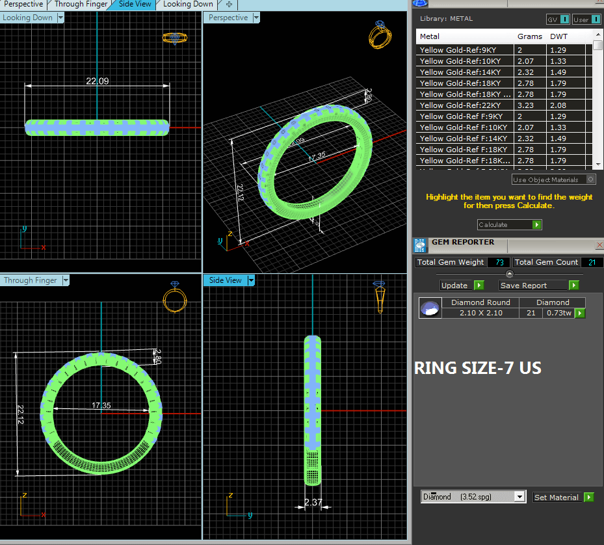The width and height of the screenshot is (604, 545).
Task: Click the green arrow in Diamond row
Action: coord(579,313)
